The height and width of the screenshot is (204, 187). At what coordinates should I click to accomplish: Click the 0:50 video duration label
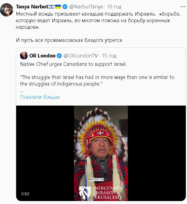coord(25,194)
